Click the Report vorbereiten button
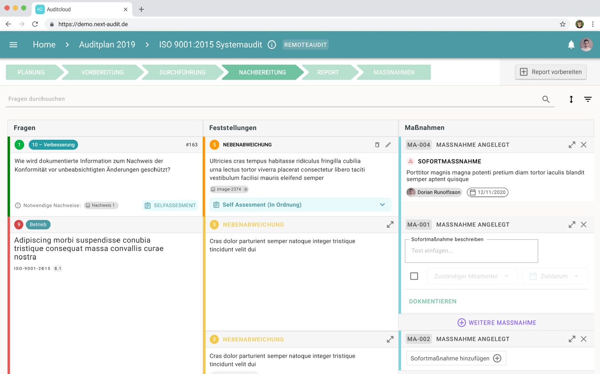 (551, 72)
